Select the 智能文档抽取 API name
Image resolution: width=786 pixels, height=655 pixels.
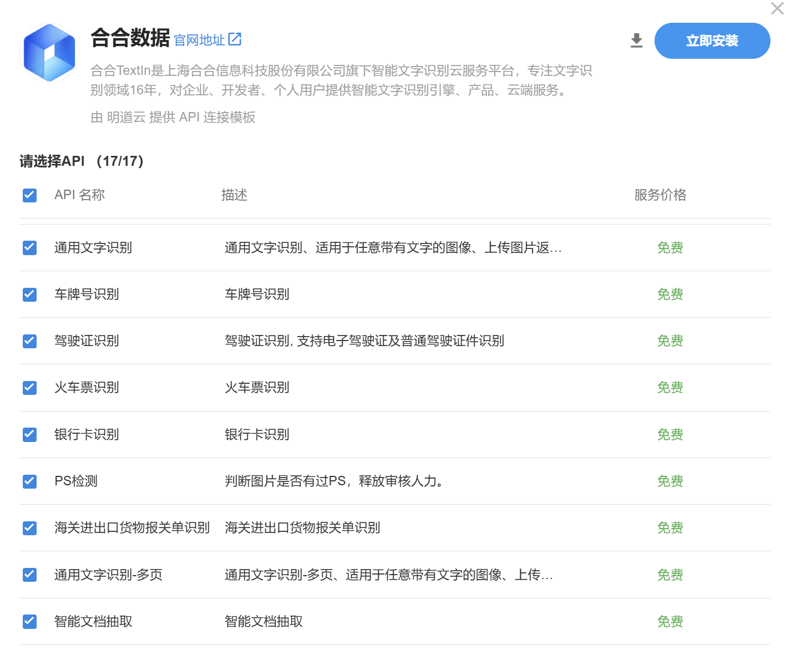pyautogui.click(x=93, y=621)
